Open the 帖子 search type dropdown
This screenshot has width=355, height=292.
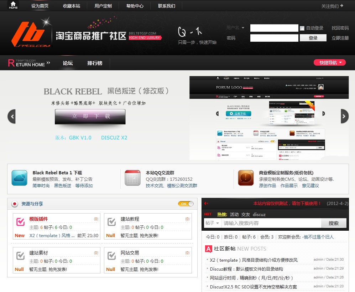tap(212, 223)
